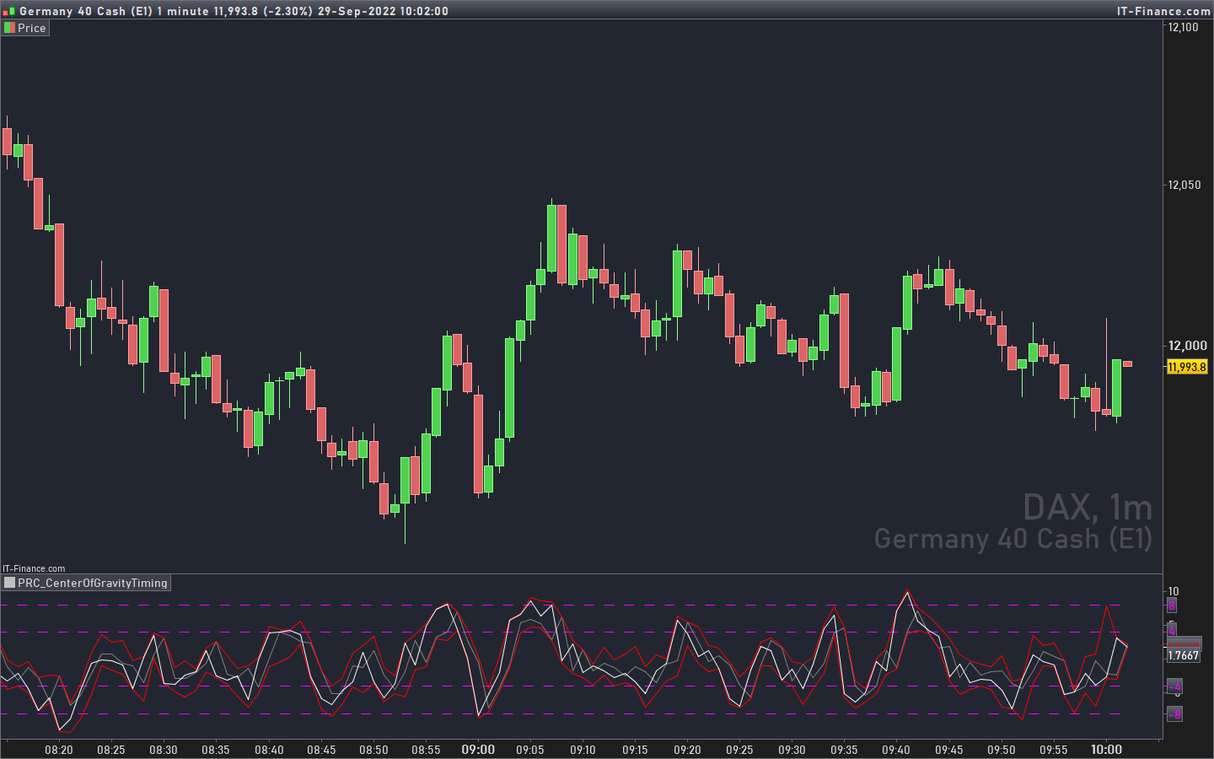Click the 12,100 price axis label
Screen dimensions: 1214x759
click(x=1183, y=27)
